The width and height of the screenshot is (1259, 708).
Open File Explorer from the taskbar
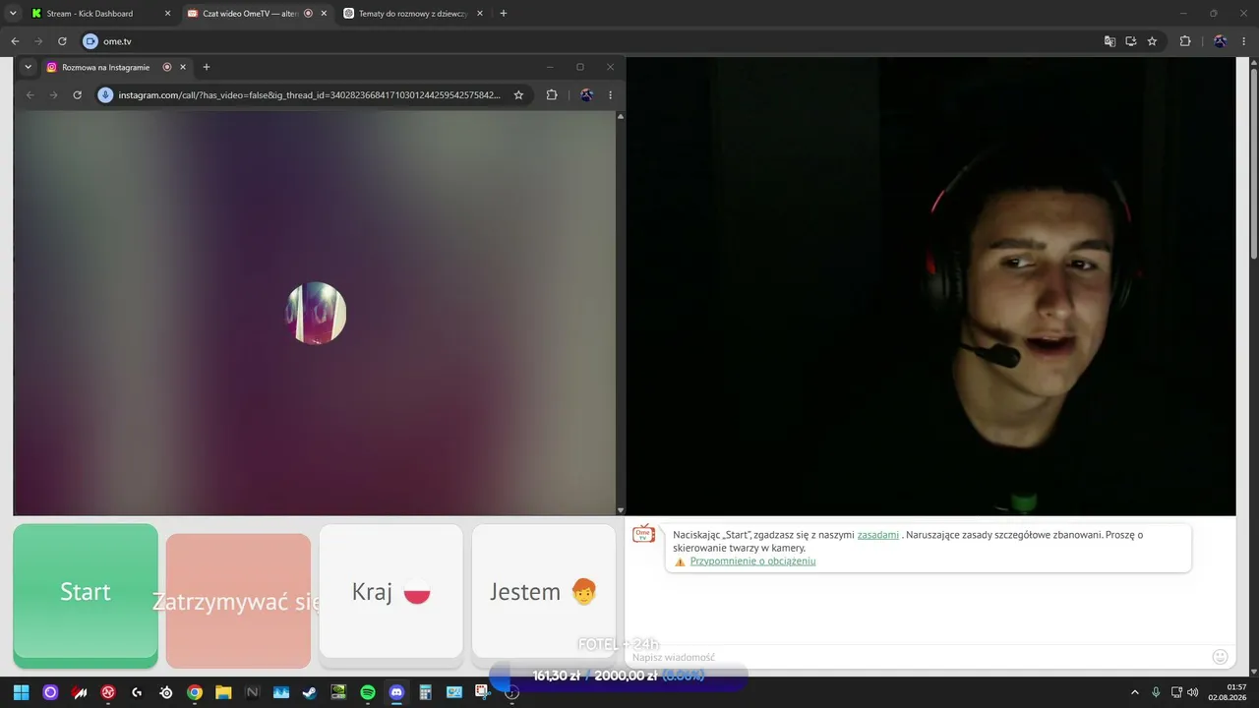click(223, 692)
